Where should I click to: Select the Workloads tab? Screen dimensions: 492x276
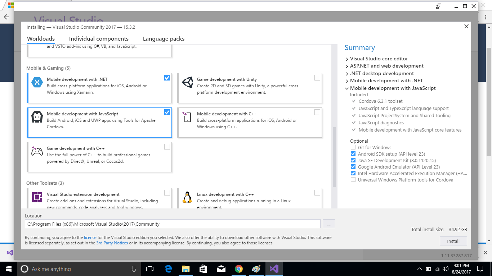point(41,39)
